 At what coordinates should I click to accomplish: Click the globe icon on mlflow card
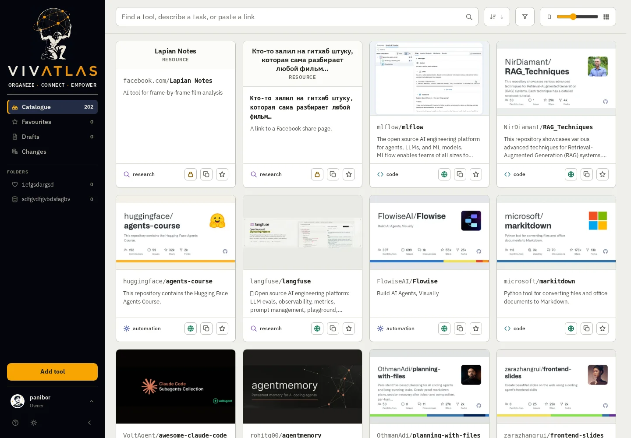coord(444,174)
